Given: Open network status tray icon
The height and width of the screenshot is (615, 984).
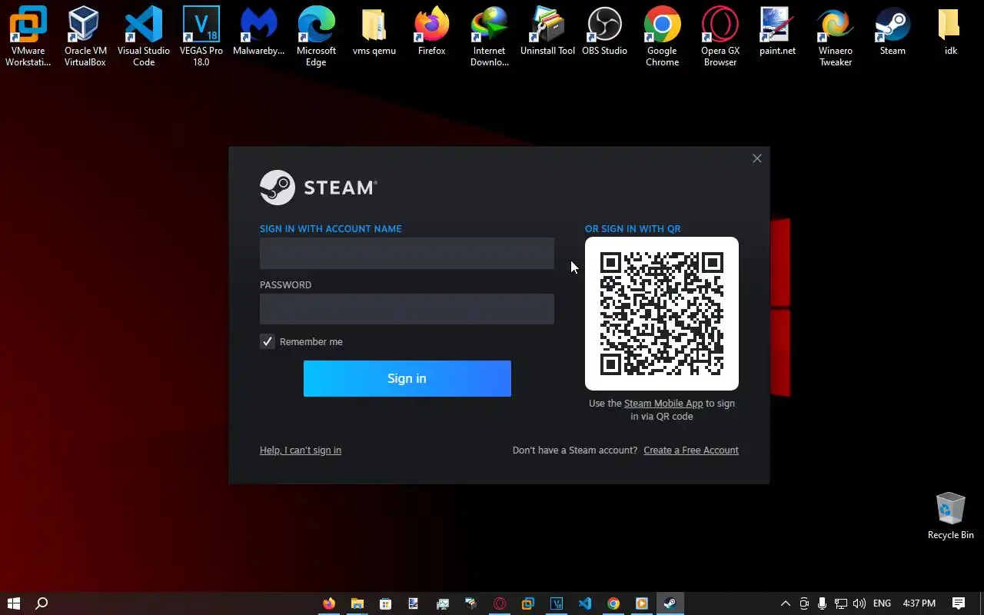Looking at the screenshot, I should tap(841, 603).
